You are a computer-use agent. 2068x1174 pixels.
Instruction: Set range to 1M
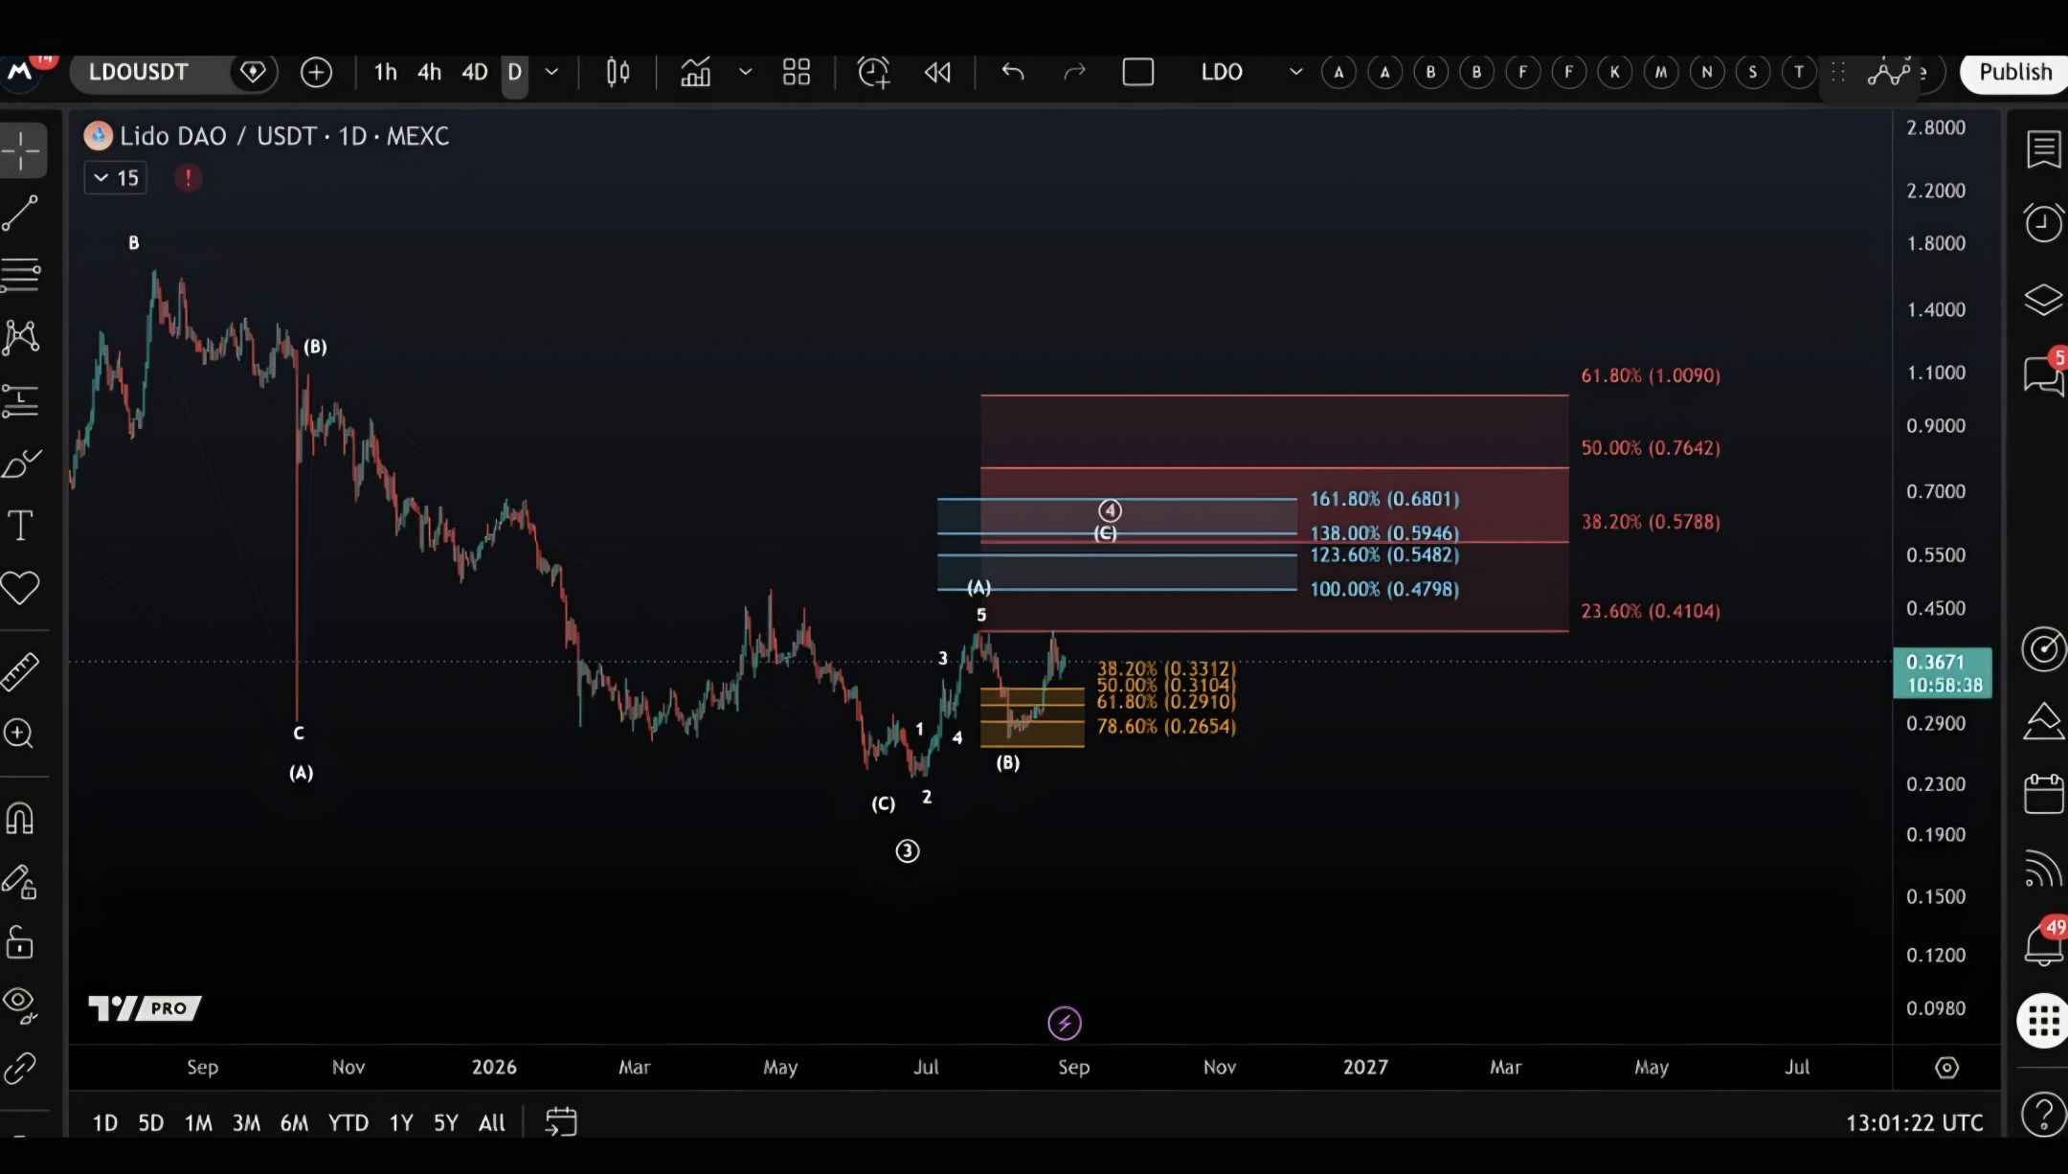(198, 1122)
